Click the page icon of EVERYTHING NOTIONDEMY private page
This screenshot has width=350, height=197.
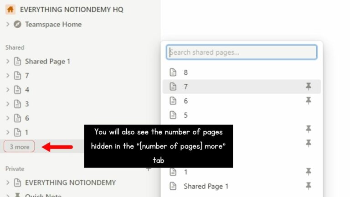tap(17, 182)
